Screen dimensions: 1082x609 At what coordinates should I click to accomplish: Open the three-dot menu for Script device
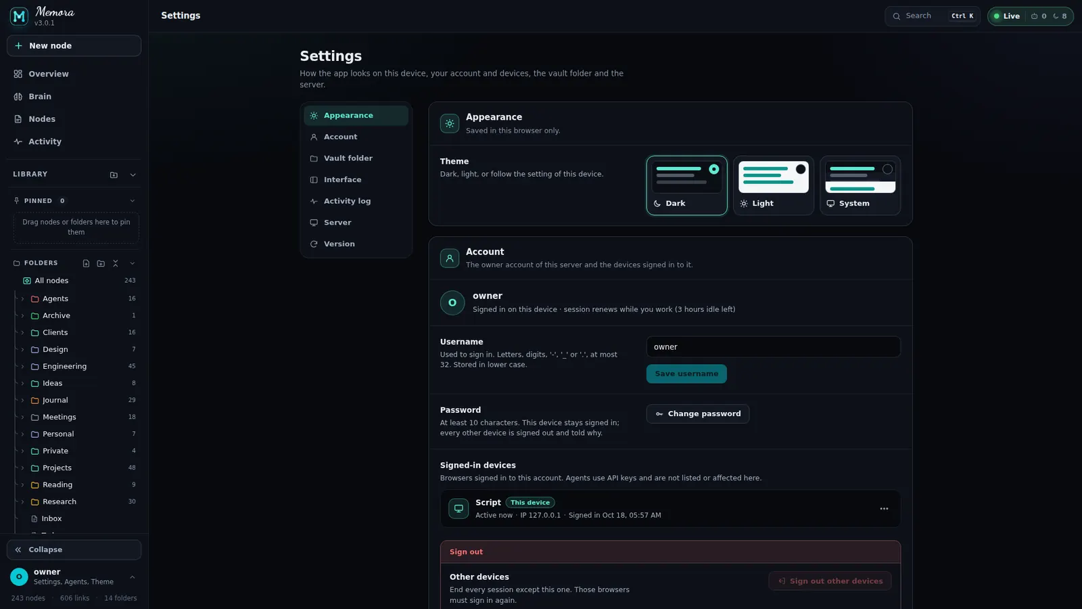[884, 509]
